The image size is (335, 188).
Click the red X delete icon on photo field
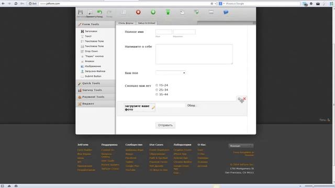[244, 99]
